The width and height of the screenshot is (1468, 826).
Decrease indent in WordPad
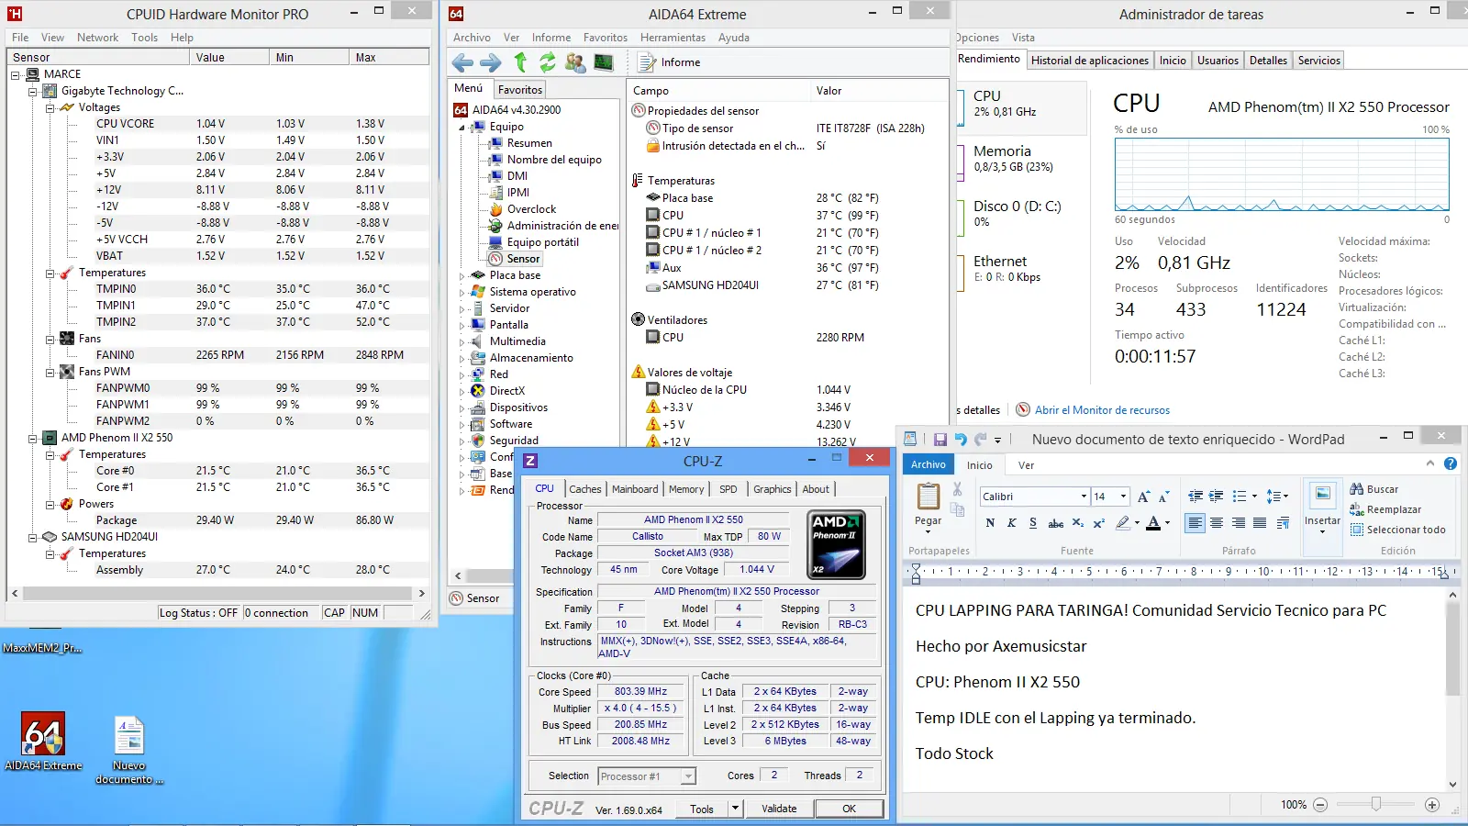click(1196, 497)
